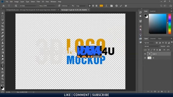Open the Layers panel options menu

tap(171, 39)
